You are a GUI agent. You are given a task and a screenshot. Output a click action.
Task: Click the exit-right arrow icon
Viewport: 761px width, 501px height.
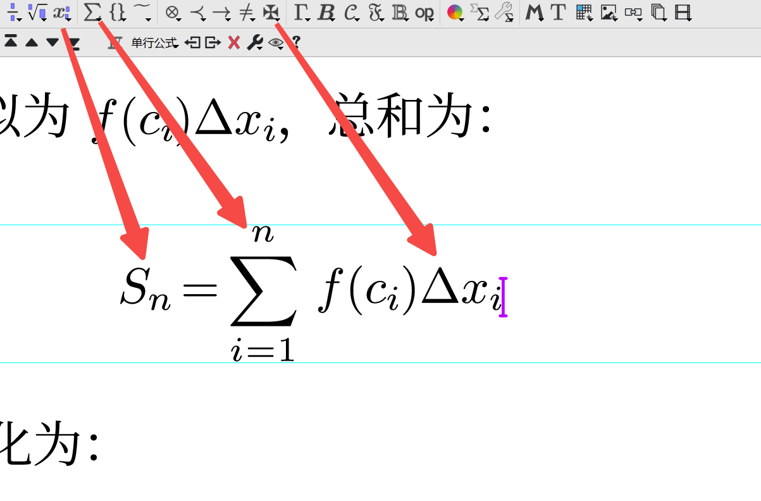[213, 42]
